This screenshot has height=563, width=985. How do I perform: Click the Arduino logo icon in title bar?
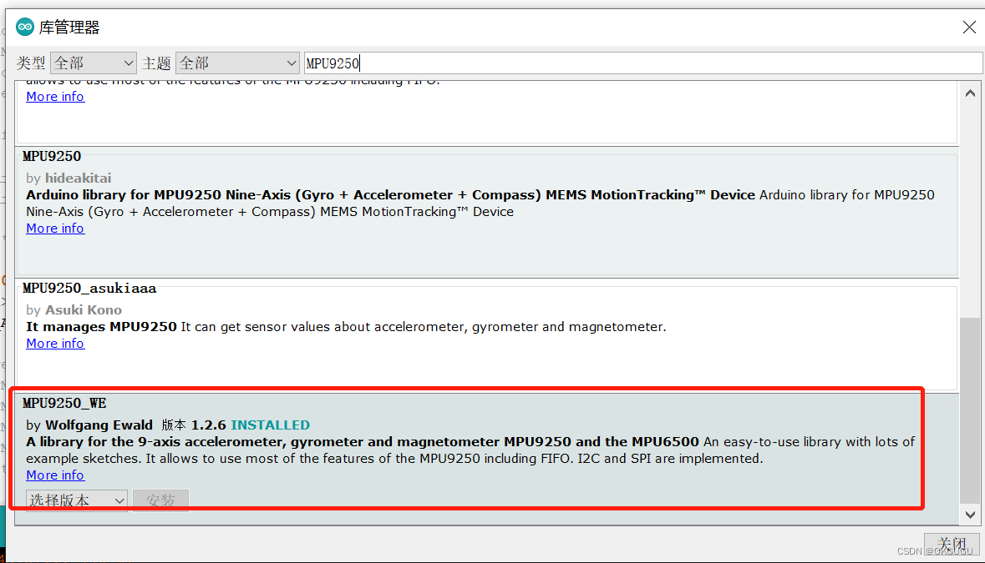pyautogui.click(x=25, y=27)
